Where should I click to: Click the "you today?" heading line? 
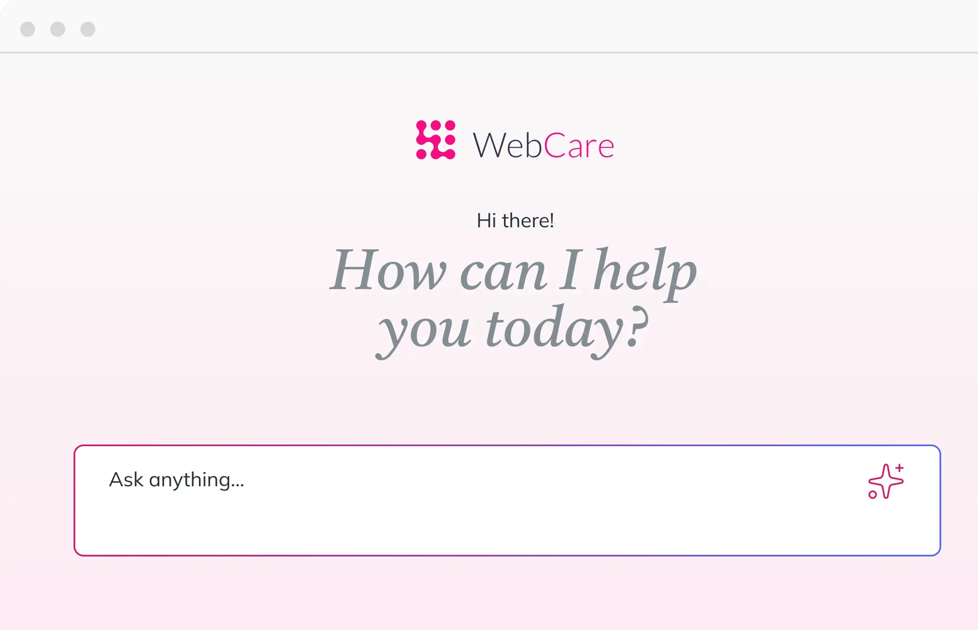[x=513, y=328]
